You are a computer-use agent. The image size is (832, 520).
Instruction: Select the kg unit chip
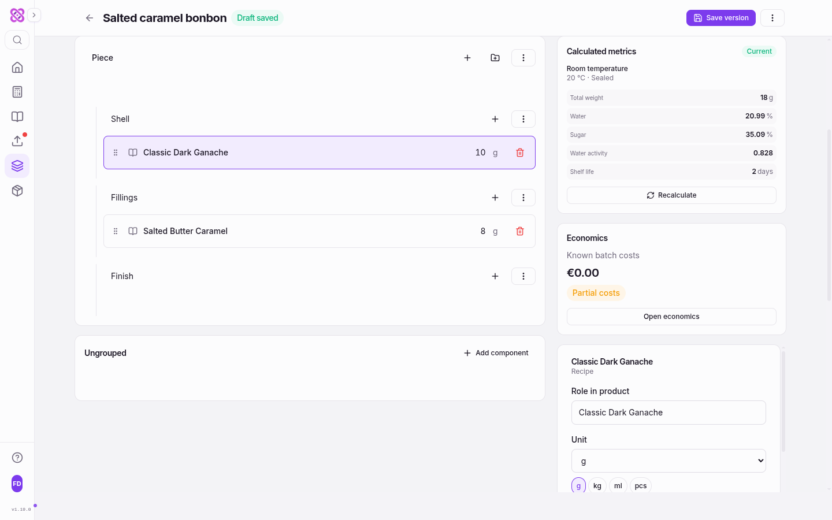coord(597,486)
